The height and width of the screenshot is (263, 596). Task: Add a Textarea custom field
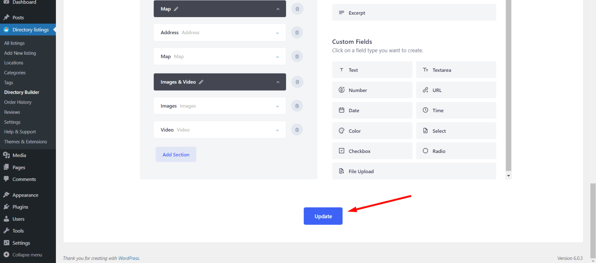[456, 70]
